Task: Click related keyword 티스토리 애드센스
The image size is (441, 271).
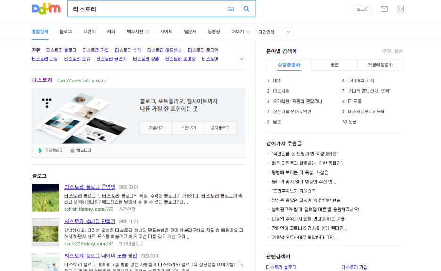Action: click(x=164, y=50)
